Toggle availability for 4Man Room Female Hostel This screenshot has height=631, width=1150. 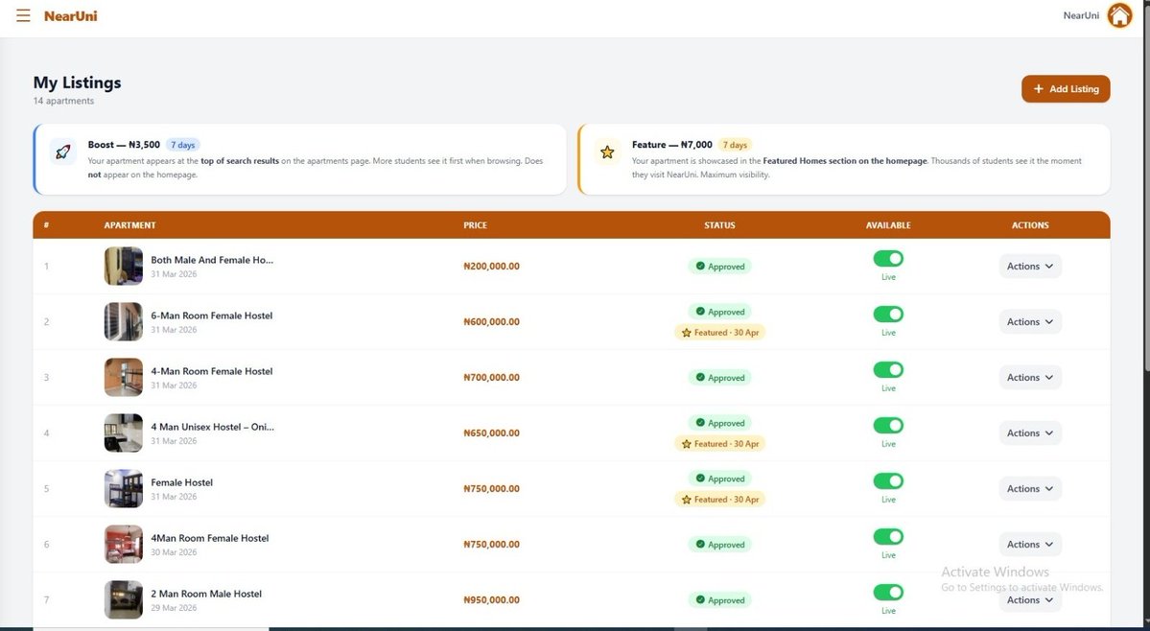click(888, 537)
